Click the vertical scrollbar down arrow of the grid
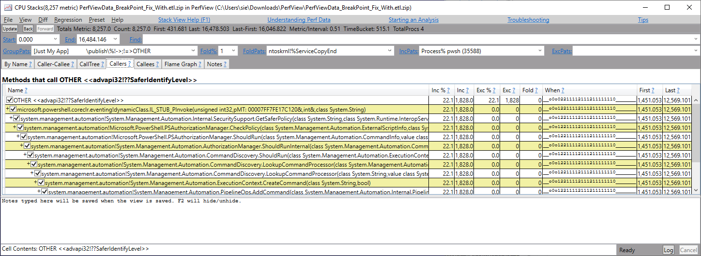This screenshot has width=701, height=256. pos(696,191)
